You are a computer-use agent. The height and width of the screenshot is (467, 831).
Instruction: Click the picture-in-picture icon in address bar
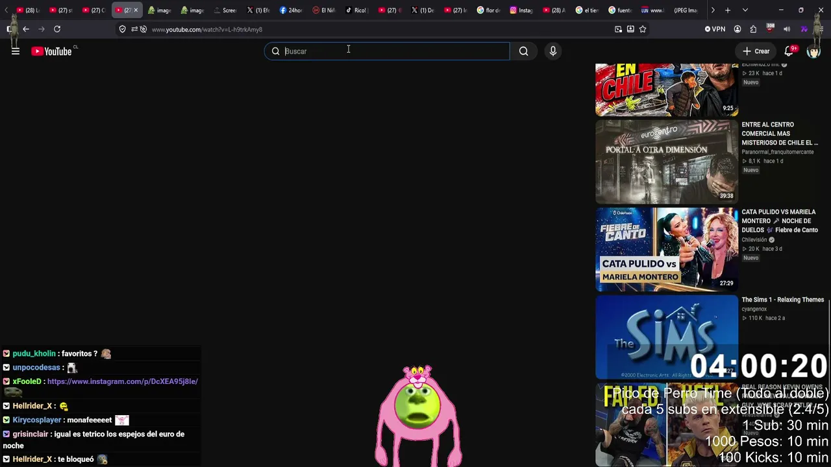tap(618, 29)
